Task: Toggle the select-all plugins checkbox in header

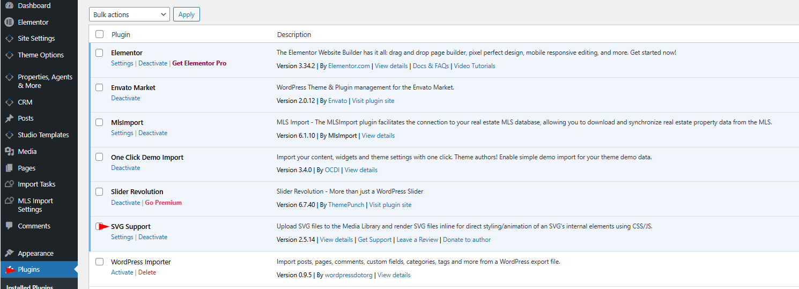Action: click(99, 34)
